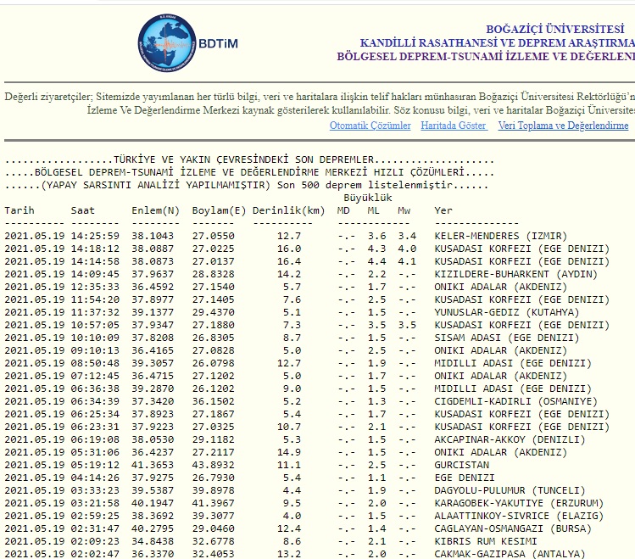Screen dimensions: 635x559
Task: Click the Kandilli Rasathanesi heading line
Action: pos(497,42)
